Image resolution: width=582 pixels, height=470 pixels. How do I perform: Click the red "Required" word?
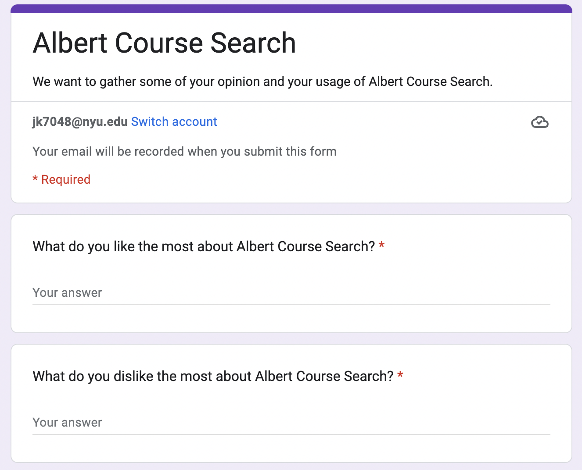click(x=66, y=179)
